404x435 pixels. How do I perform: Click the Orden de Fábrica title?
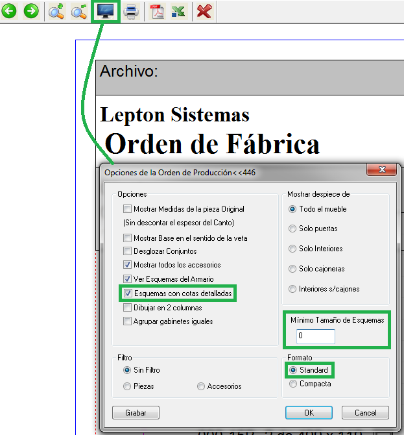click(212, 143)
